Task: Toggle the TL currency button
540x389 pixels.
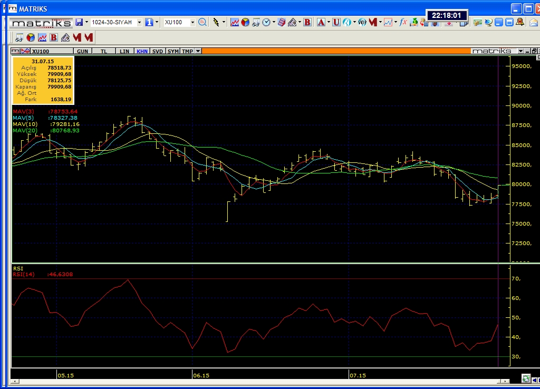Action: tap(104, 51)
